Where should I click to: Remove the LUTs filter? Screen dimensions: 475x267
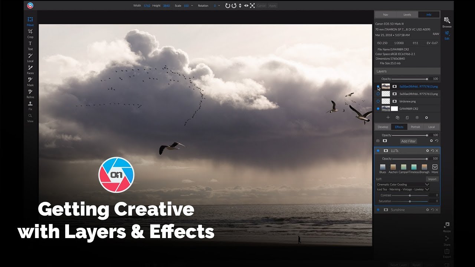tap(437, 151)
